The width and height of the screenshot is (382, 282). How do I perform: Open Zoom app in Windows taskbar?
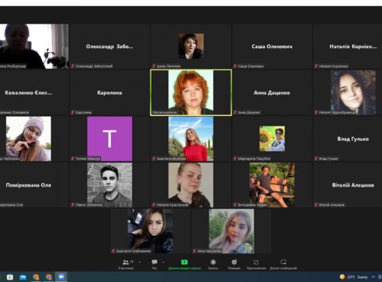click(61, 277)
